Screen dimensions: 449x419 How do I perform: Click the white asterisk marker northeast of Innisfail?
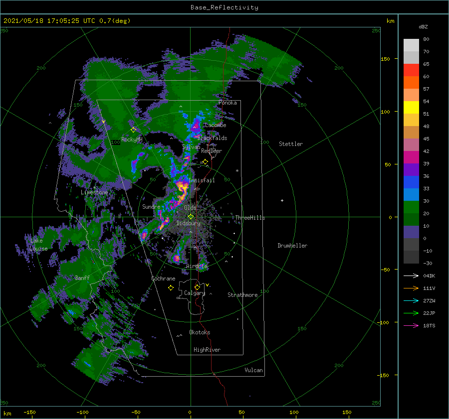click(237, 171)
